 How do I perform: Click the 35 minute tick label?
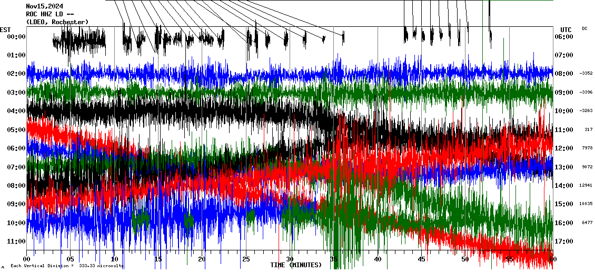point(333,259)
